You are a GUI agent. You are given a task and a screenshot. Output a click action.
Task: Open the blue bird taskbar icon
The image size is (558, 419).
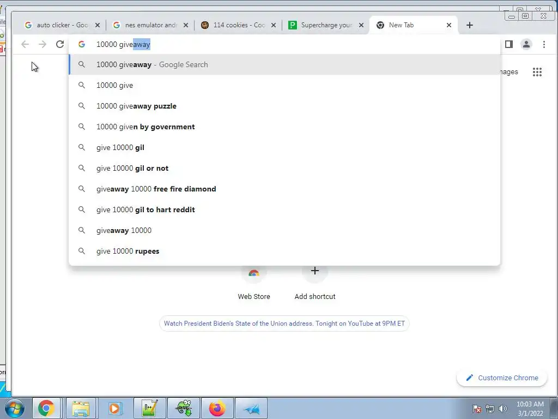[252, 408]
